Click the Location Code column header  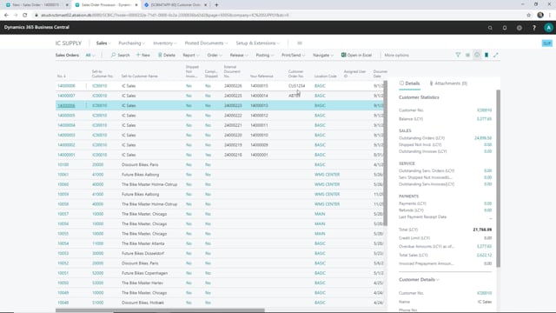coord(325,77)
